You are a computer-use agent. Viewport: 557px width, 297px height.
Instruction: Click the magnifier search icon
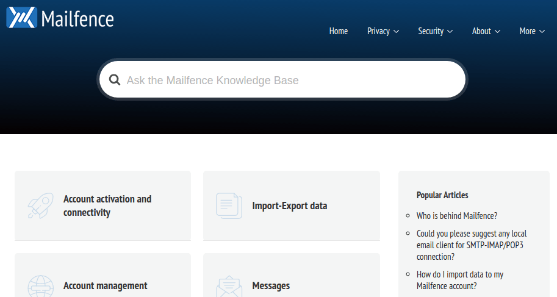coord(114,79)
